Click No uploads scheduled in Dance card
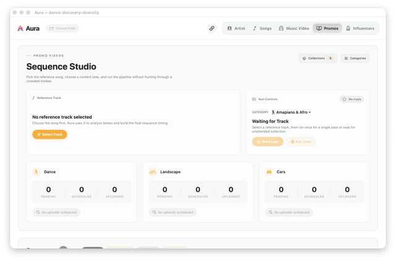396x261 pixels. 56,212
